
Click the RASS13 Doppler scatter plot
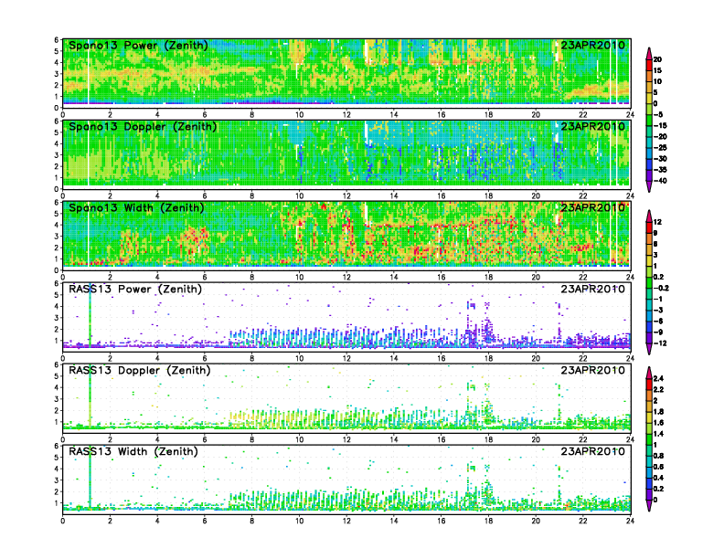(x=346, y=398)
